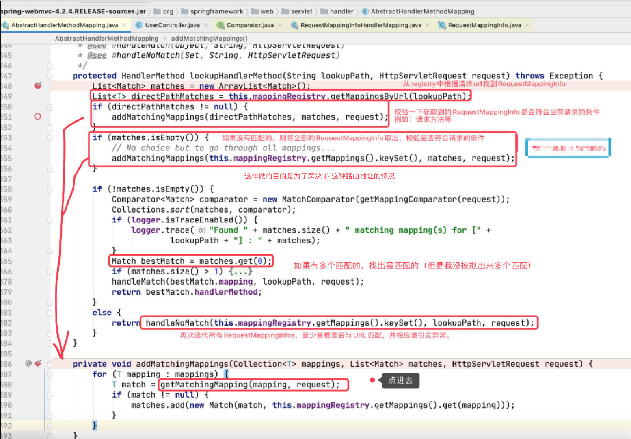Click handlerMethod field on line 379
Image resolution: width=631 pixels, height=439 pixels.
coord(226,292)
